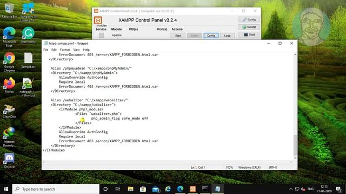Open Notepad Edit menu
The image size is (346, 194).
pos(54,50)
